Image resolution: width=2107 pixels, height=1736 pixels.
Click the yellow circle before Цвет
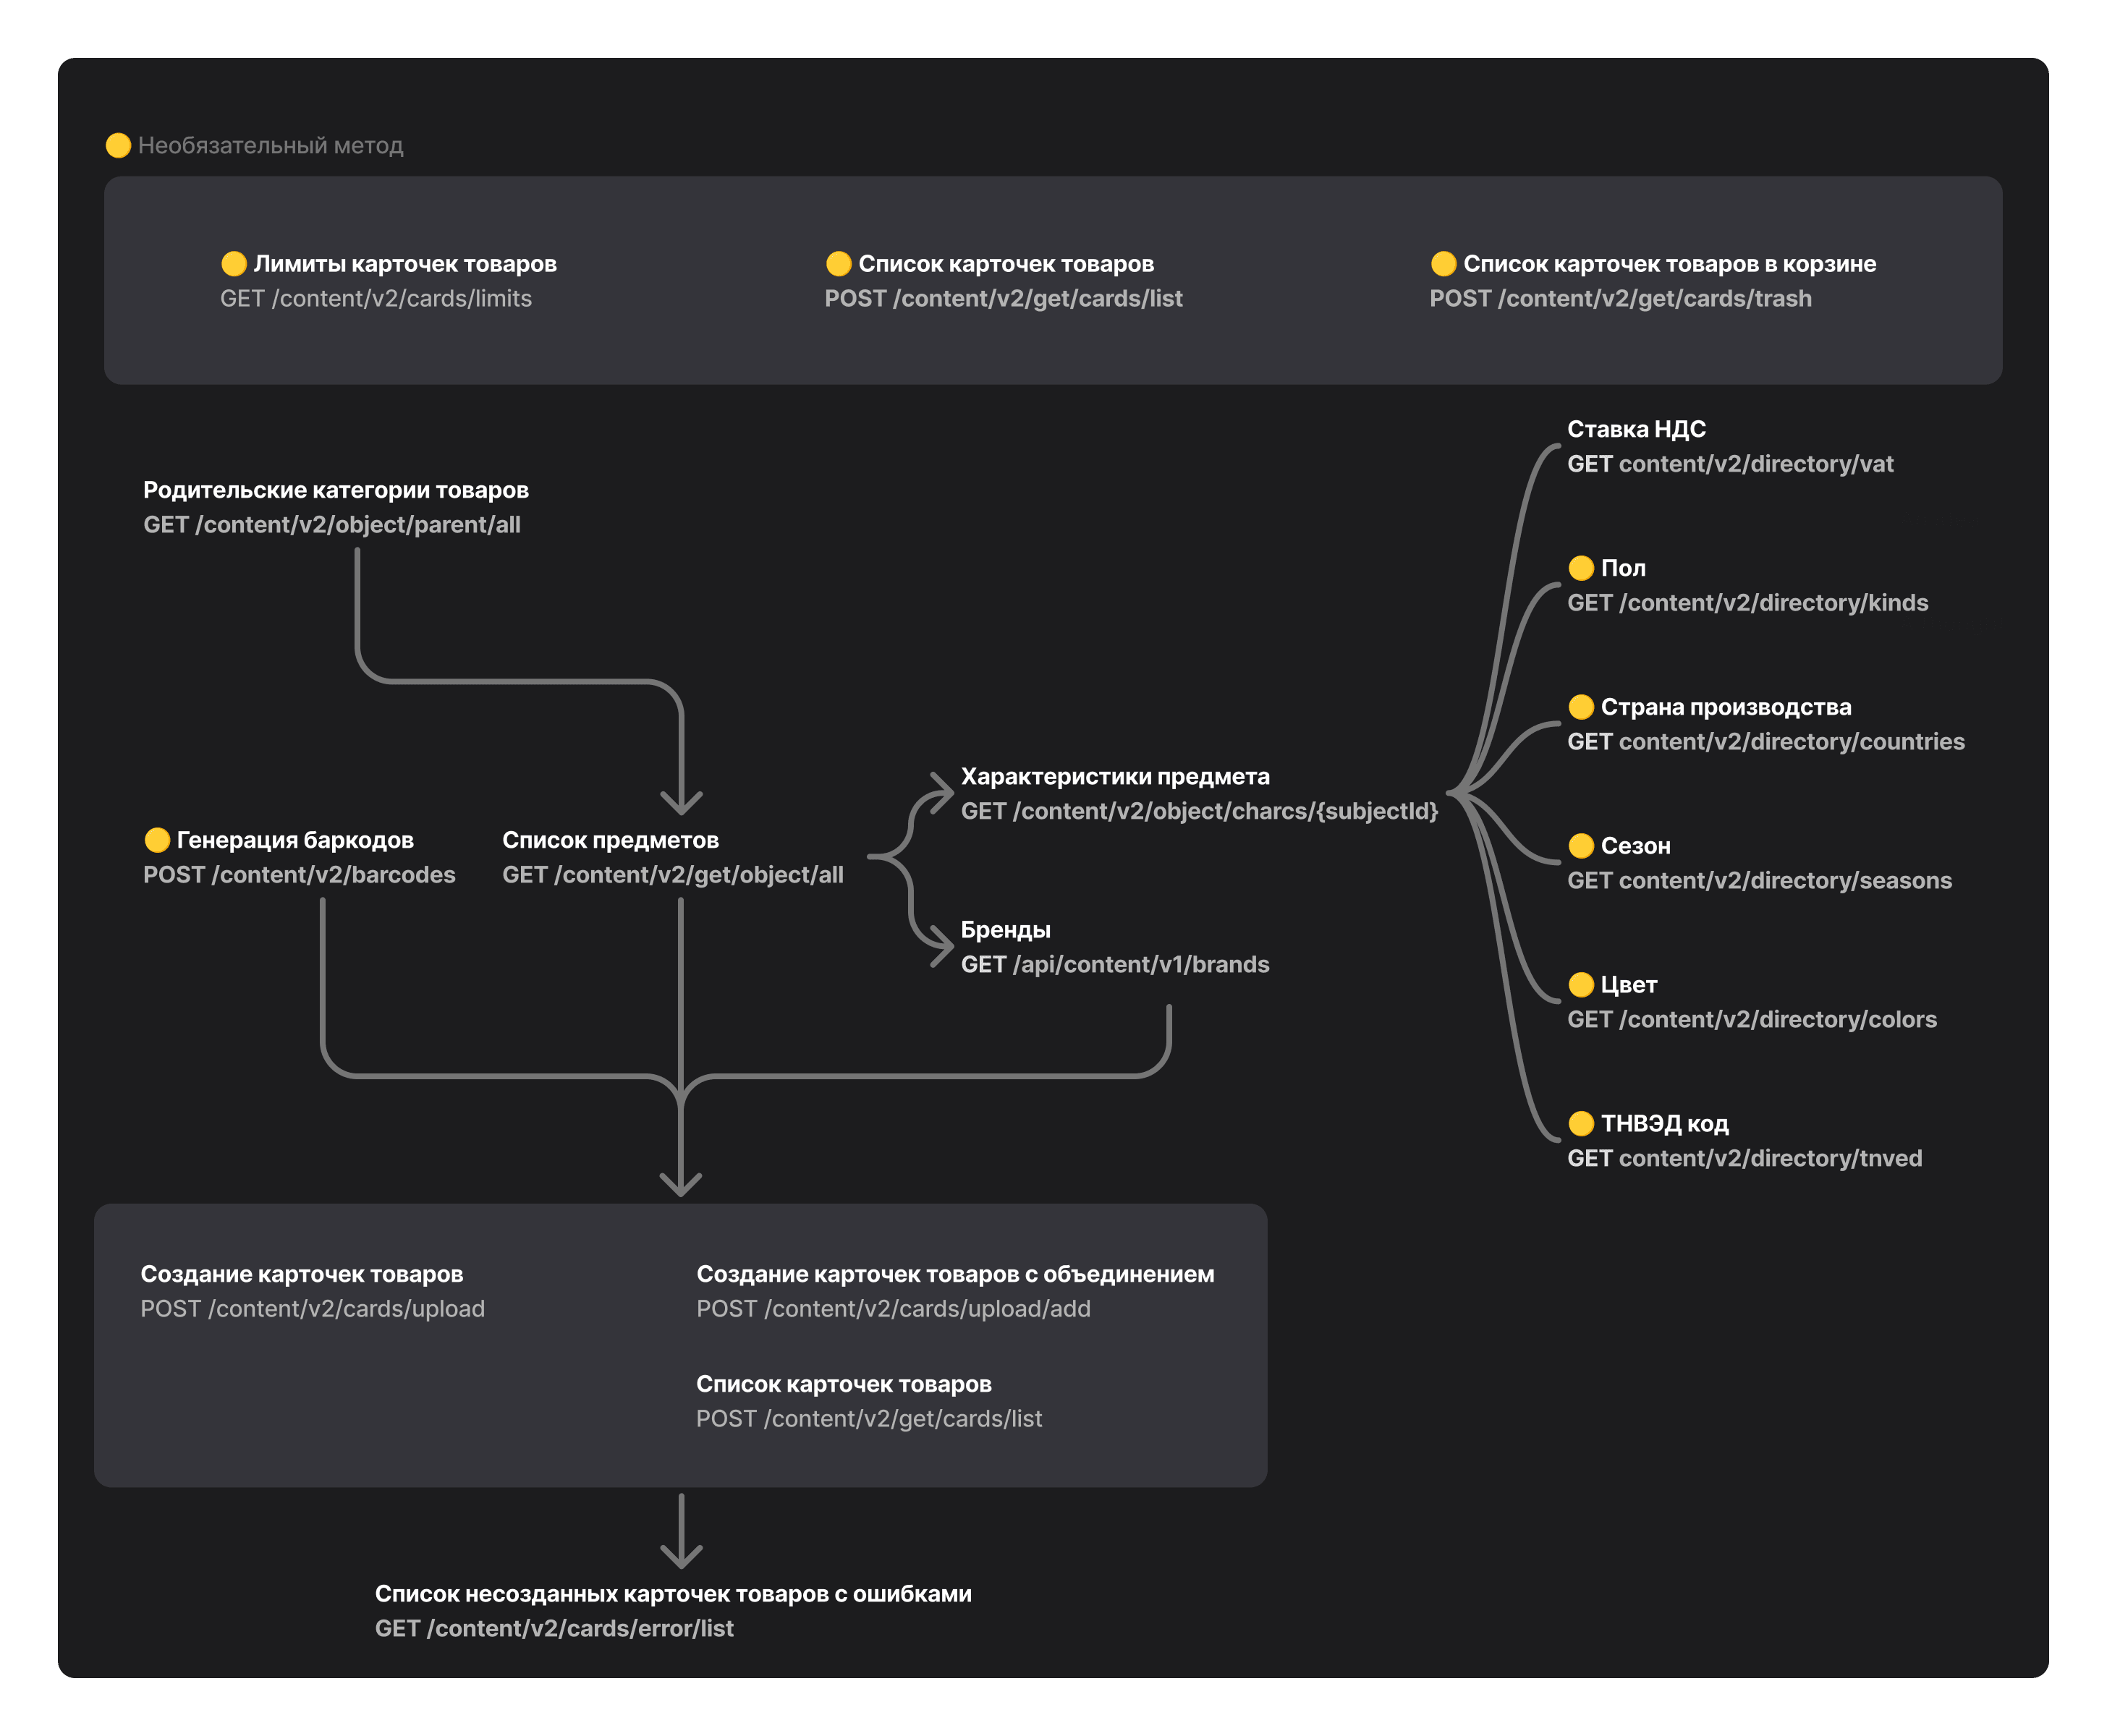(x=1581, y=985)
